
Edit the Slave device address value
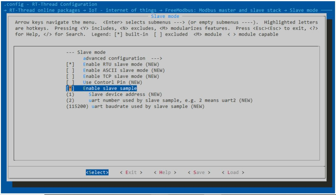pos(70,94)
